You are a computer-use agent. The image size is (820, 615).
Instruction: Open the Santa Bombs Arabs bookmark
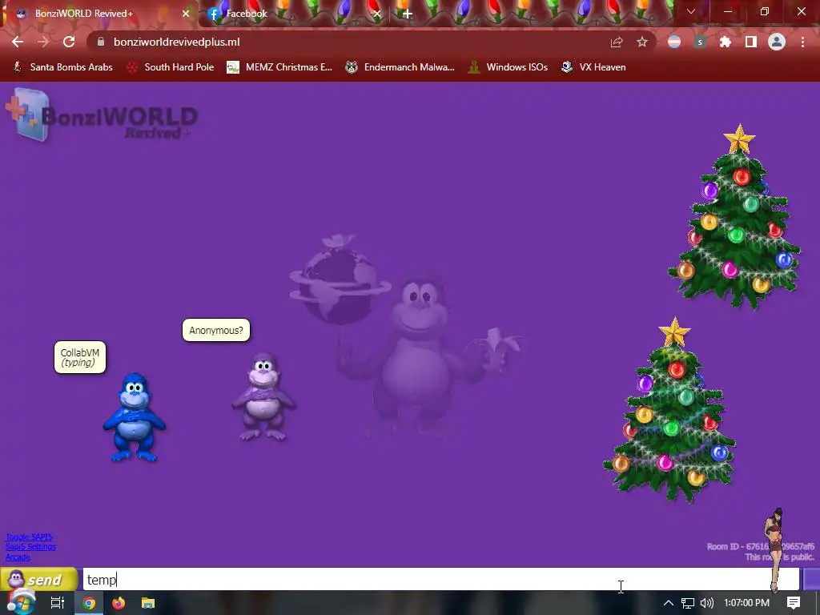pyautogui.click(x=62, y=67)
